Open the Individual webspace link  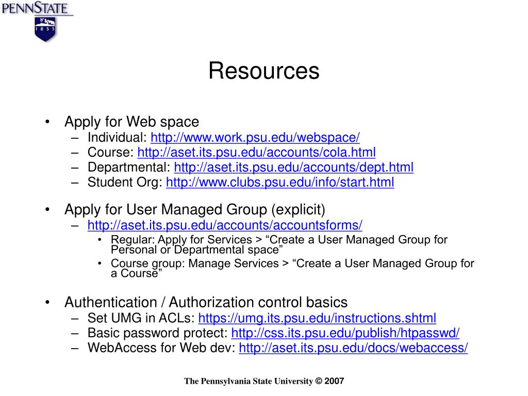pyautogui.click(x=255, y=137)
